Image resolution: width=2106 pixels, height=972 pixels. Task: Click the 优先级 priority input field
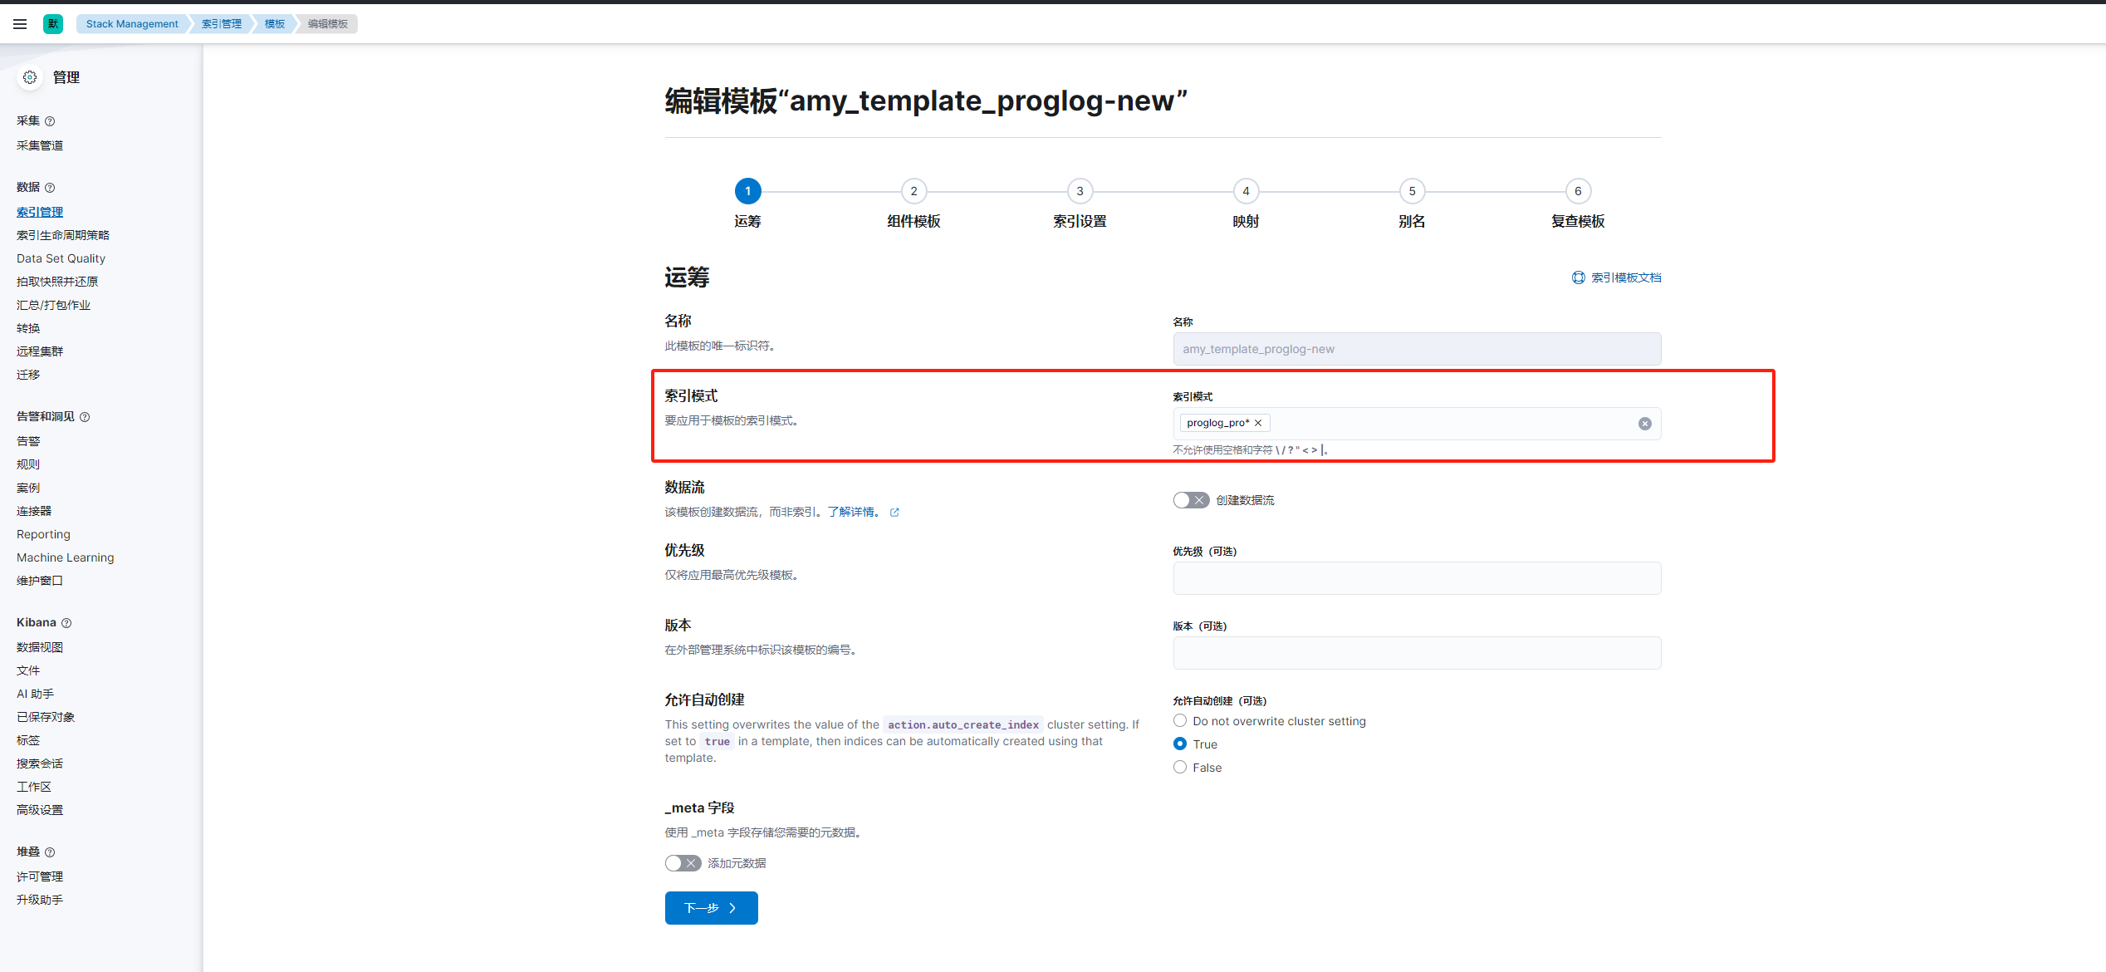click(x=1416, y=578)
